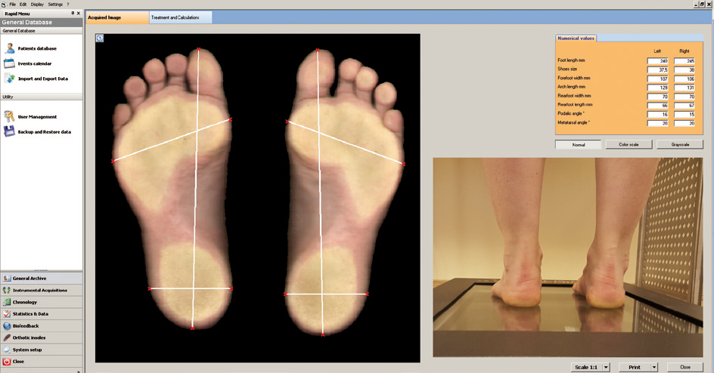Select Grayscale view mode

680,144
